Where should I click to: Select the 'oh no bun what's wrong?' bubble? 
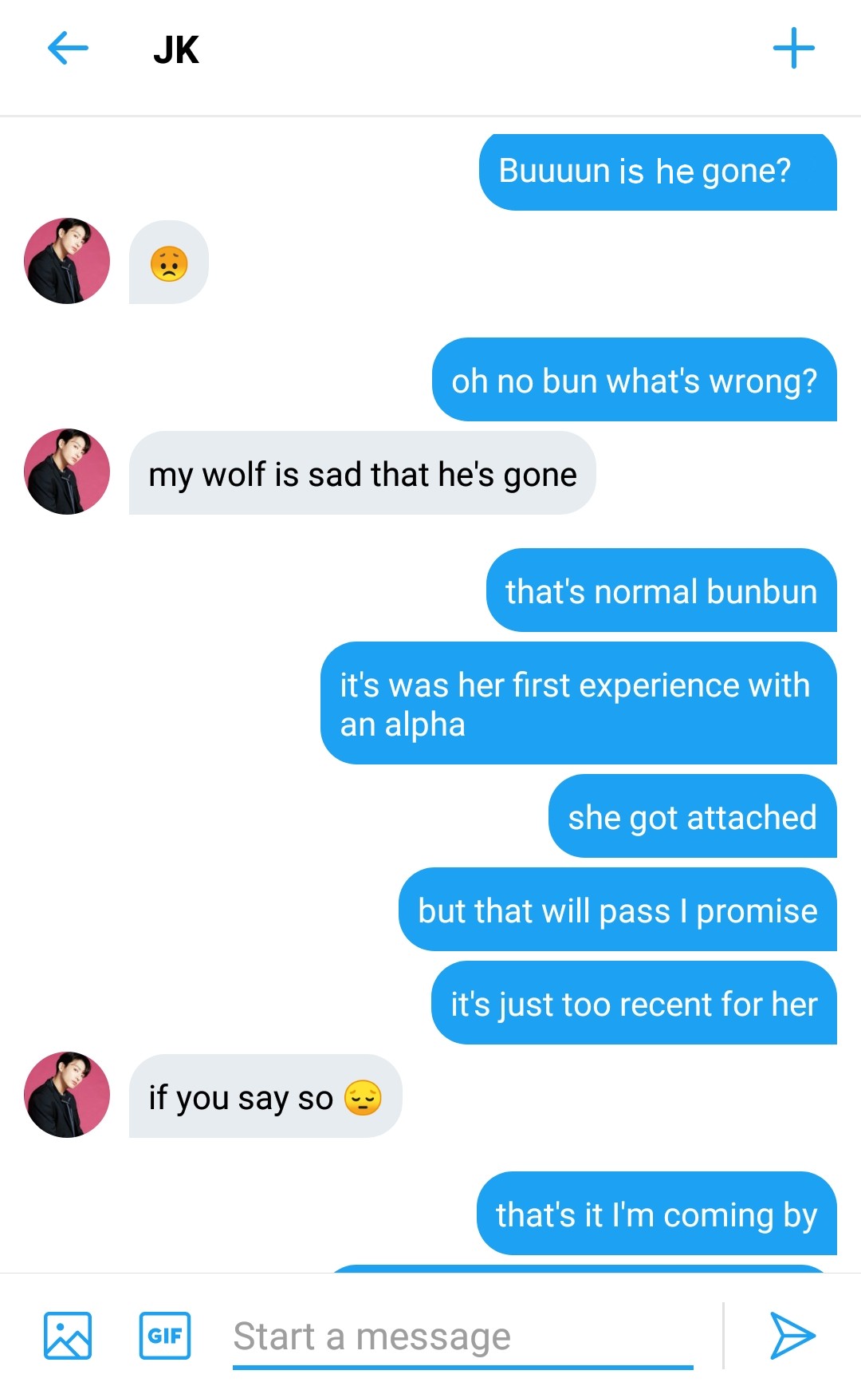635,380
